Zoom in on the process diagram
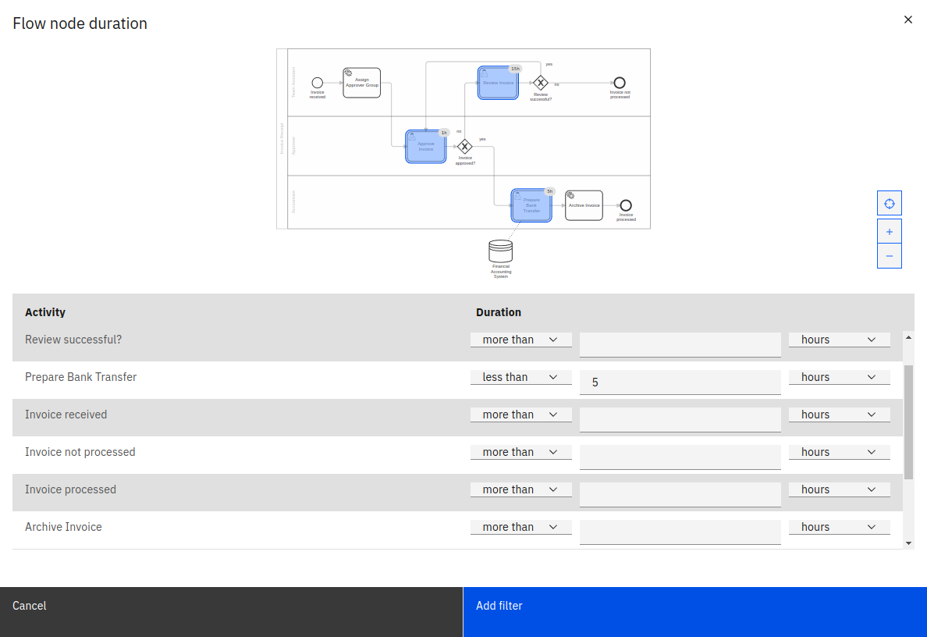Image resolution: width=927 pixels, height=637 pixels. coord(890,230)
